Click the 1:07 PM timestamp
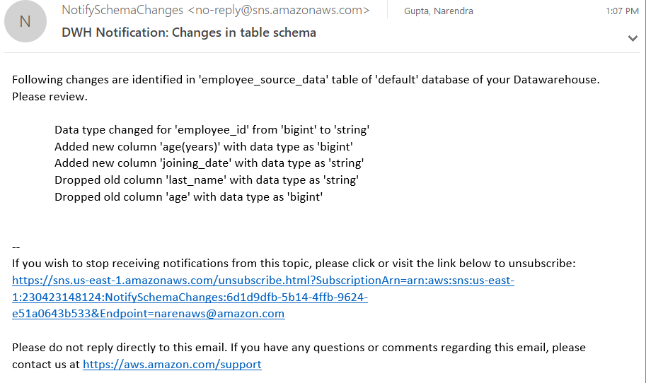 622,11
